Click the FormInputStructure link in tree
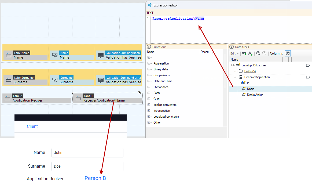 pos(254,65)
